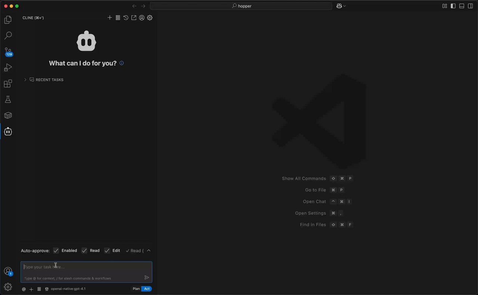Open Cline task history clock icon
The image size is (478, 295).
126,18
